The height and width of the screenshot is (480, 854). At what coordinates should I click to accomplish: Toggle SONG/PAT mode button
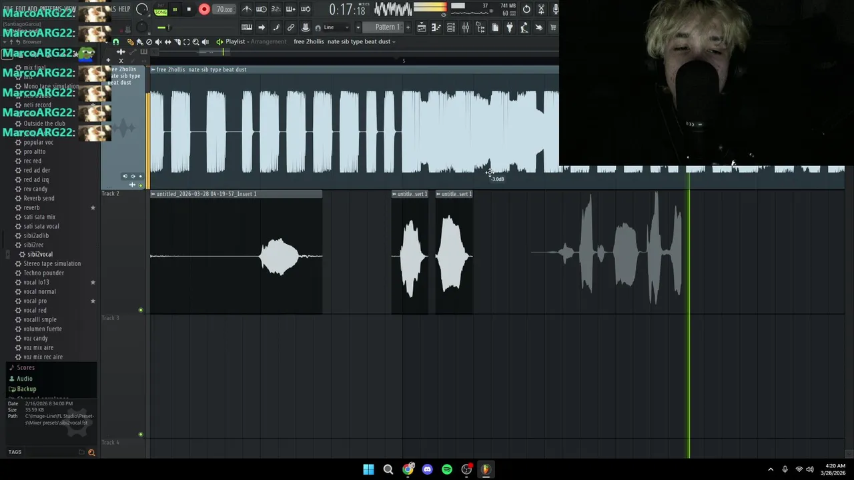(161, 10)
